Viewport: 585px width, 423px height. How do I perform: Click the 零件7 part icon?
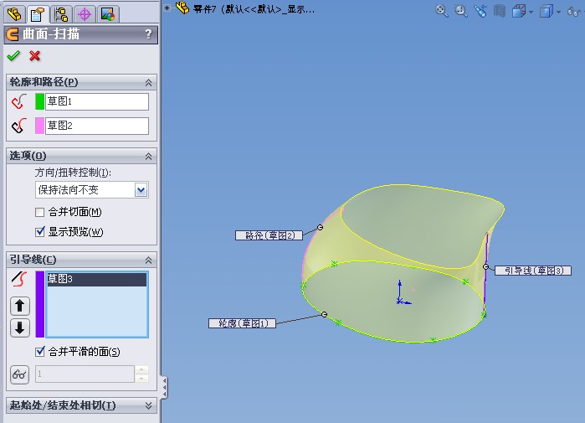pyautogui.click(x=182, y=8)
